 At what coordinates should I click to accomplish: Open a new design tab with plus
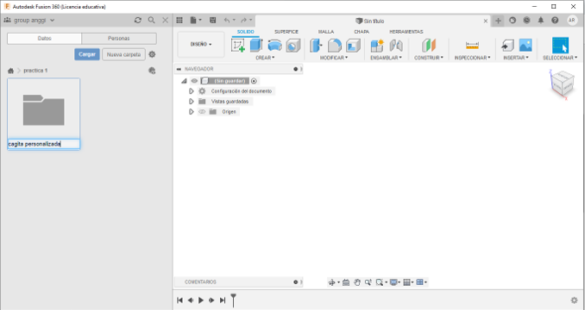[x=498, y=21]
